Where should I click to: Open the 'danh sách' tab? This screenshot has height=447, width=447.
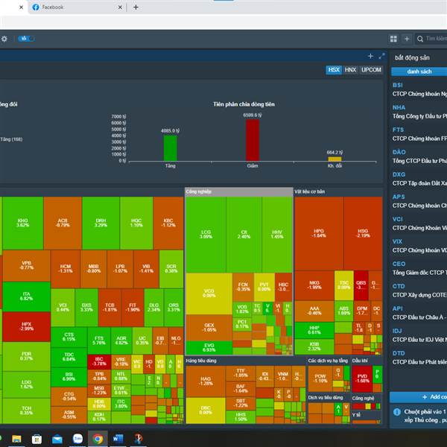[x=419, y=72]
